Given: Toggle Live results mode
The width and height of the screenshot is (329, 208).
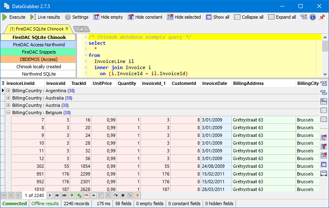Looking at the screenshot, I should click(x=45, y=17).
